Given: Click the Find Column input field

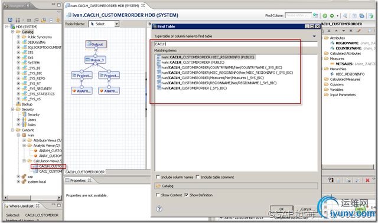Looking at the screenshot, I should tap(298, 15).
